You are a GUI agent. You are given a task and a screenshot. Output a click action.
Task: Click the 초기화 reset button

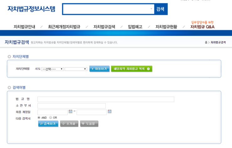click(69, 124)
